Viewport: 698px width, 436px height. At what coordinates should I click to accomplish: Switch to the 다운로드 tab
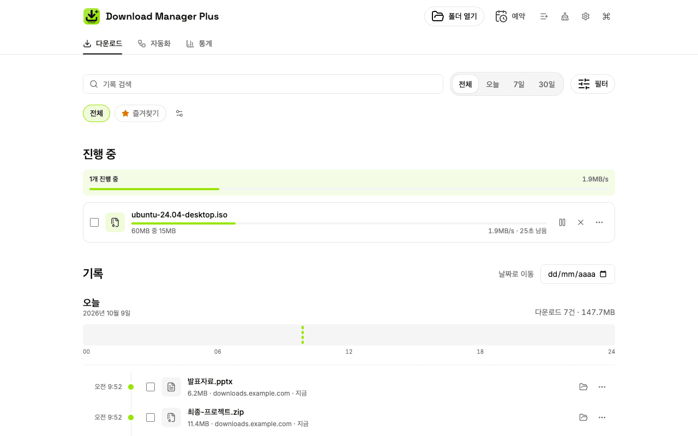coord(103,44)
